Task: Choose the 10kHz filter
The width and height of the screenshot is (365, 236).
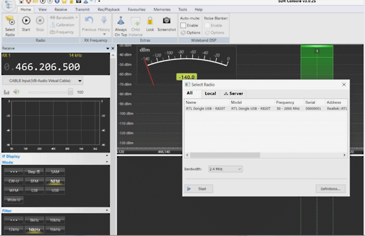Action: tap(55, 220)
